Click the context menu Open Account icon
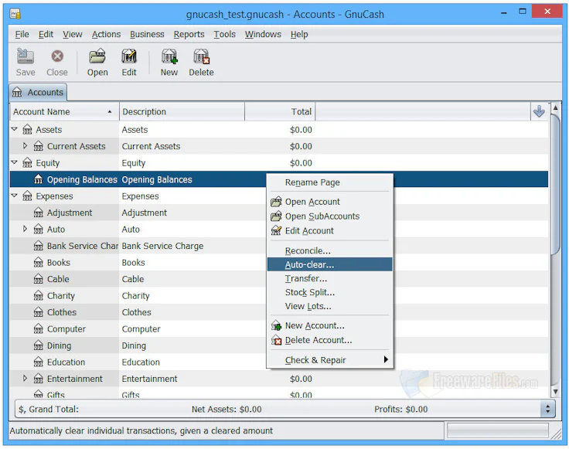 (276, 201)
